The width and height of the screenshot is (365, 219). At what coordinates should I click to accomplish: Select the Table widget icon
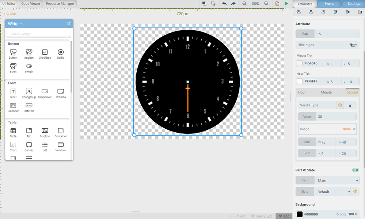[x=13, y=131]
